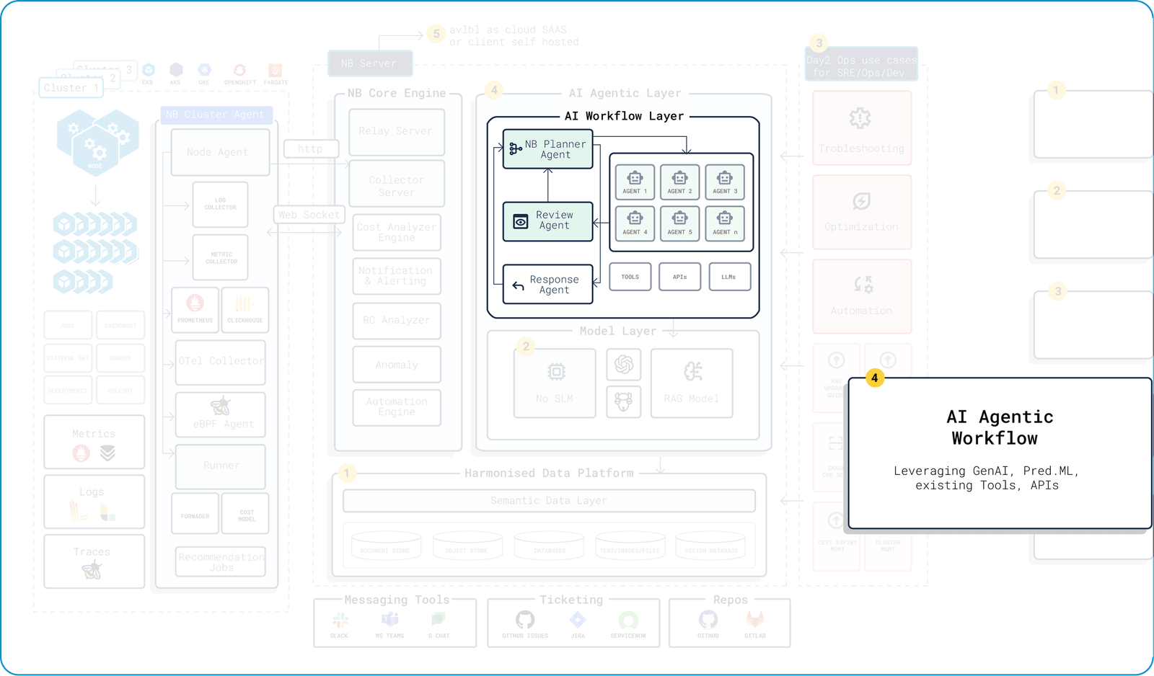The height and width of the screenshot is (676, 1154).
Task: Click the Agent 2 robot icon
Action: [x=679, y=178]
